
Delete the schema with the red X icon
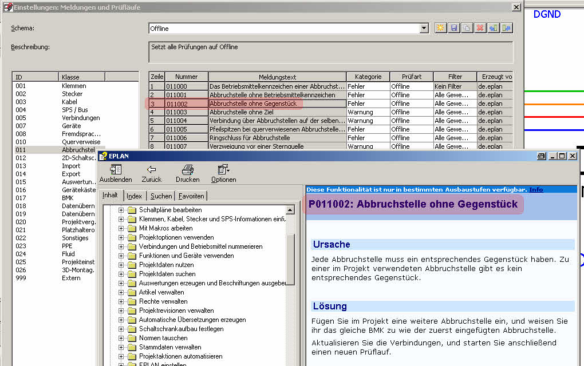pyautogui.click(x=480, y=28)
